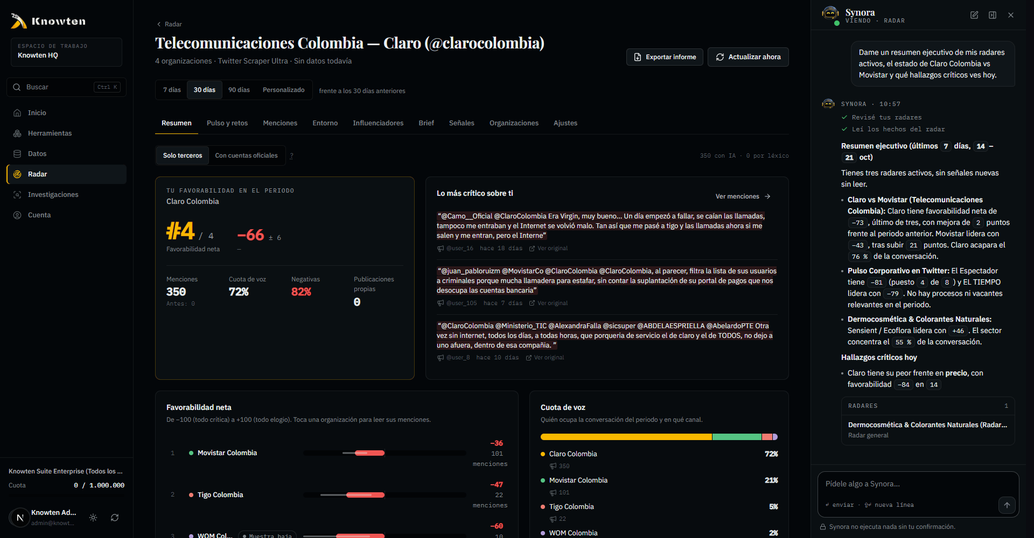Choose Personalizado period

pos(284,90)
